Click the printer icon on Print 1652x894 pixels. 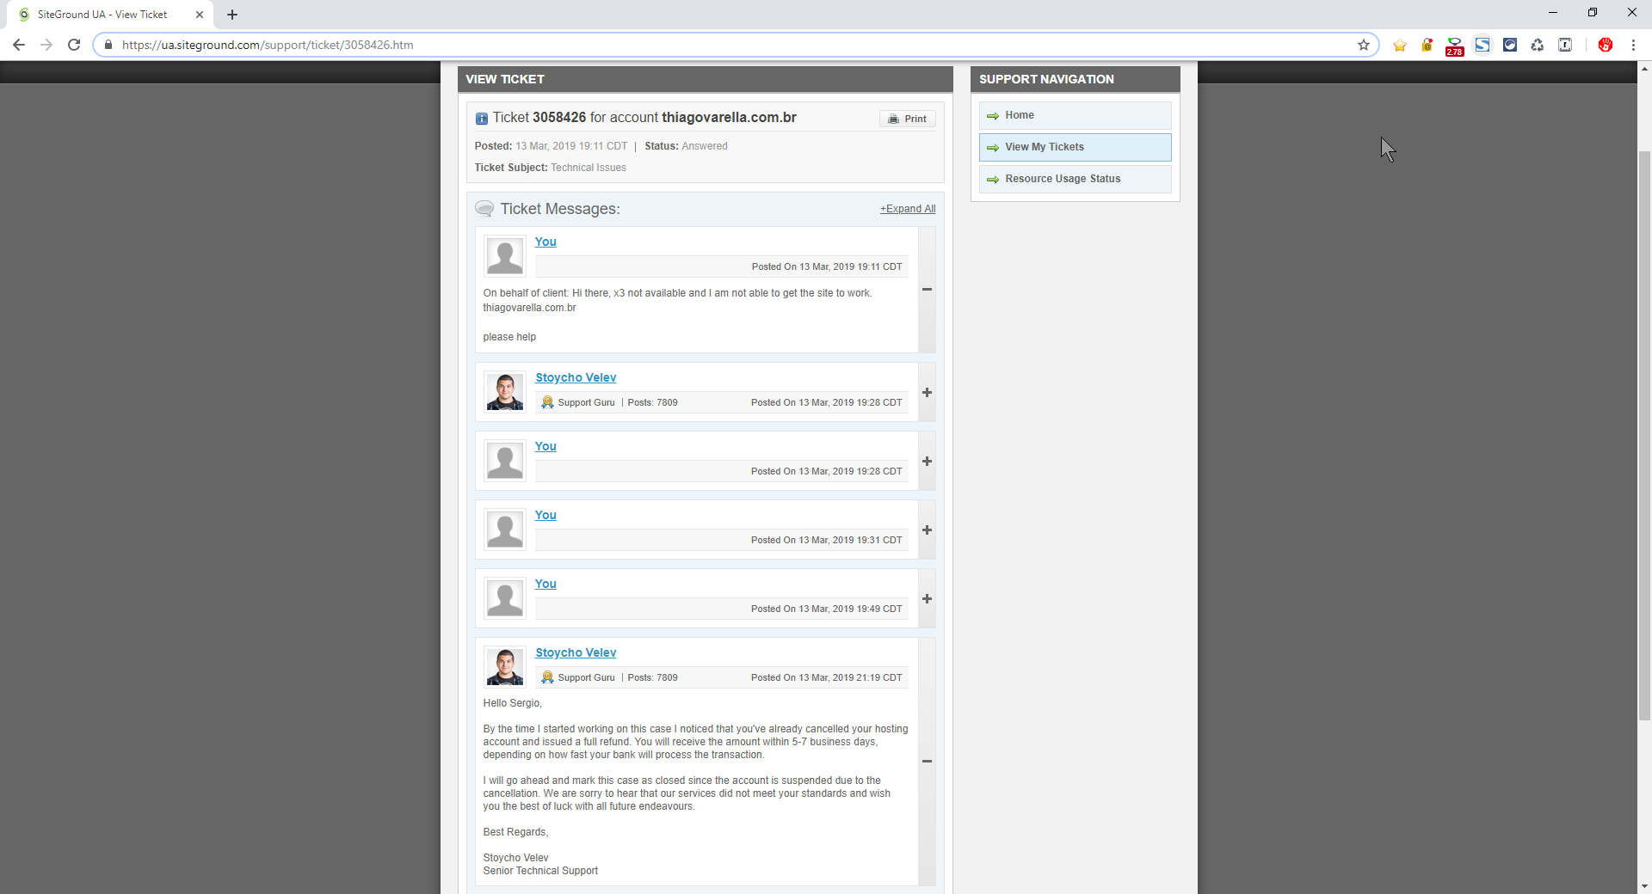(894, 119)
